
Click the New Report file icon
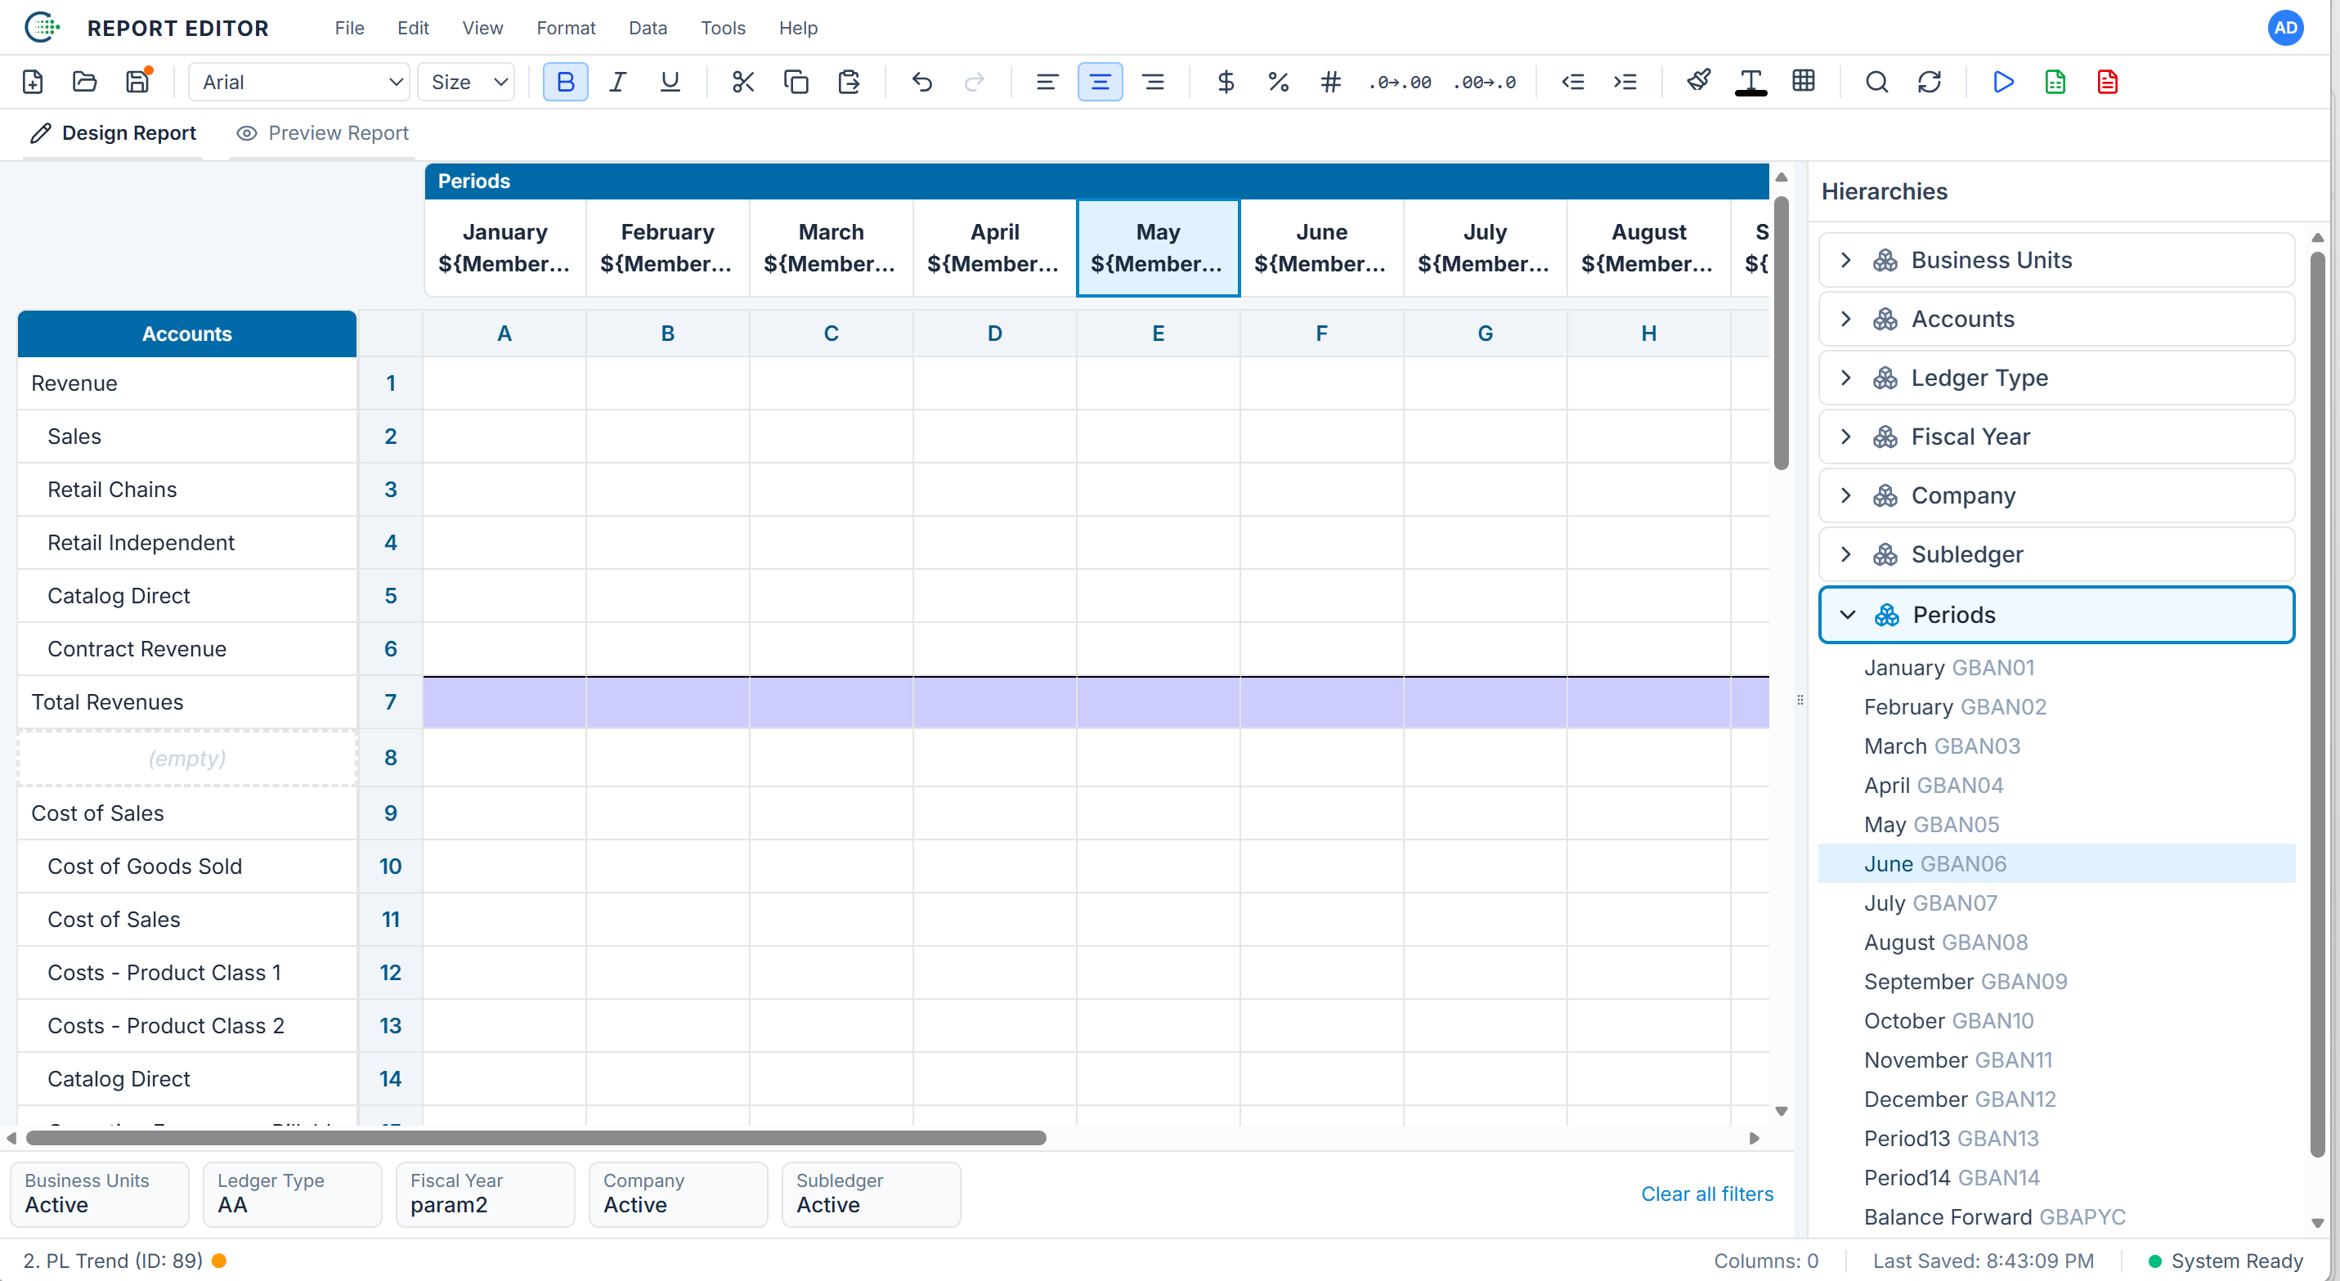click(x=33, y=82)
